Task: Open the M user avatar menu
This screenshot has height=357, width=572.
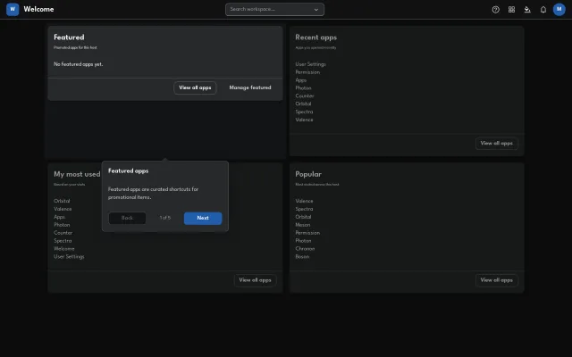Action: 559,10
